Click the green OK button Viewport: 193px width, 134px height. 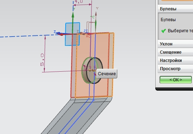[176, 80]
